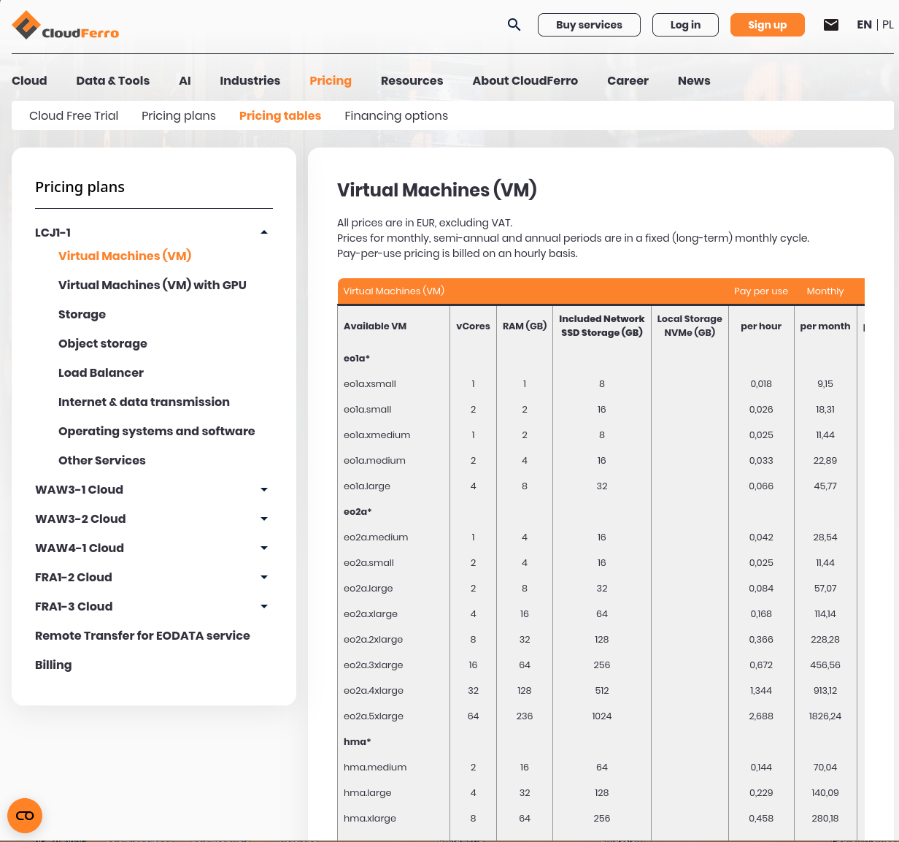The image size is (899, 842).
Task: Click the 0,018 per hour price
Action: [x=761, y=384]
